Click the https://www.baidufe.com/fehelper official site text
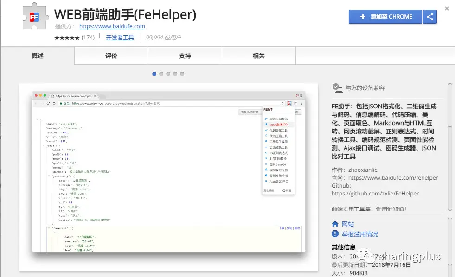This screenshot has height=277, width=455. pyautogui.click(x=393, y=177)
